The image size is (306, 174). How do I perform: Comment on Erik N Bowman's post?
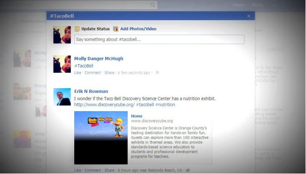[93, 170]
